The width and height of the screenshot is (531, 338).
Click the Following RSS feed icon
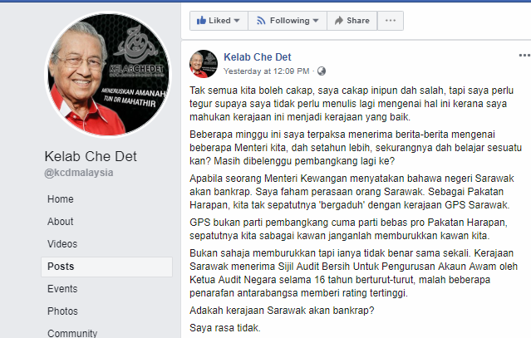pos(261,21)
